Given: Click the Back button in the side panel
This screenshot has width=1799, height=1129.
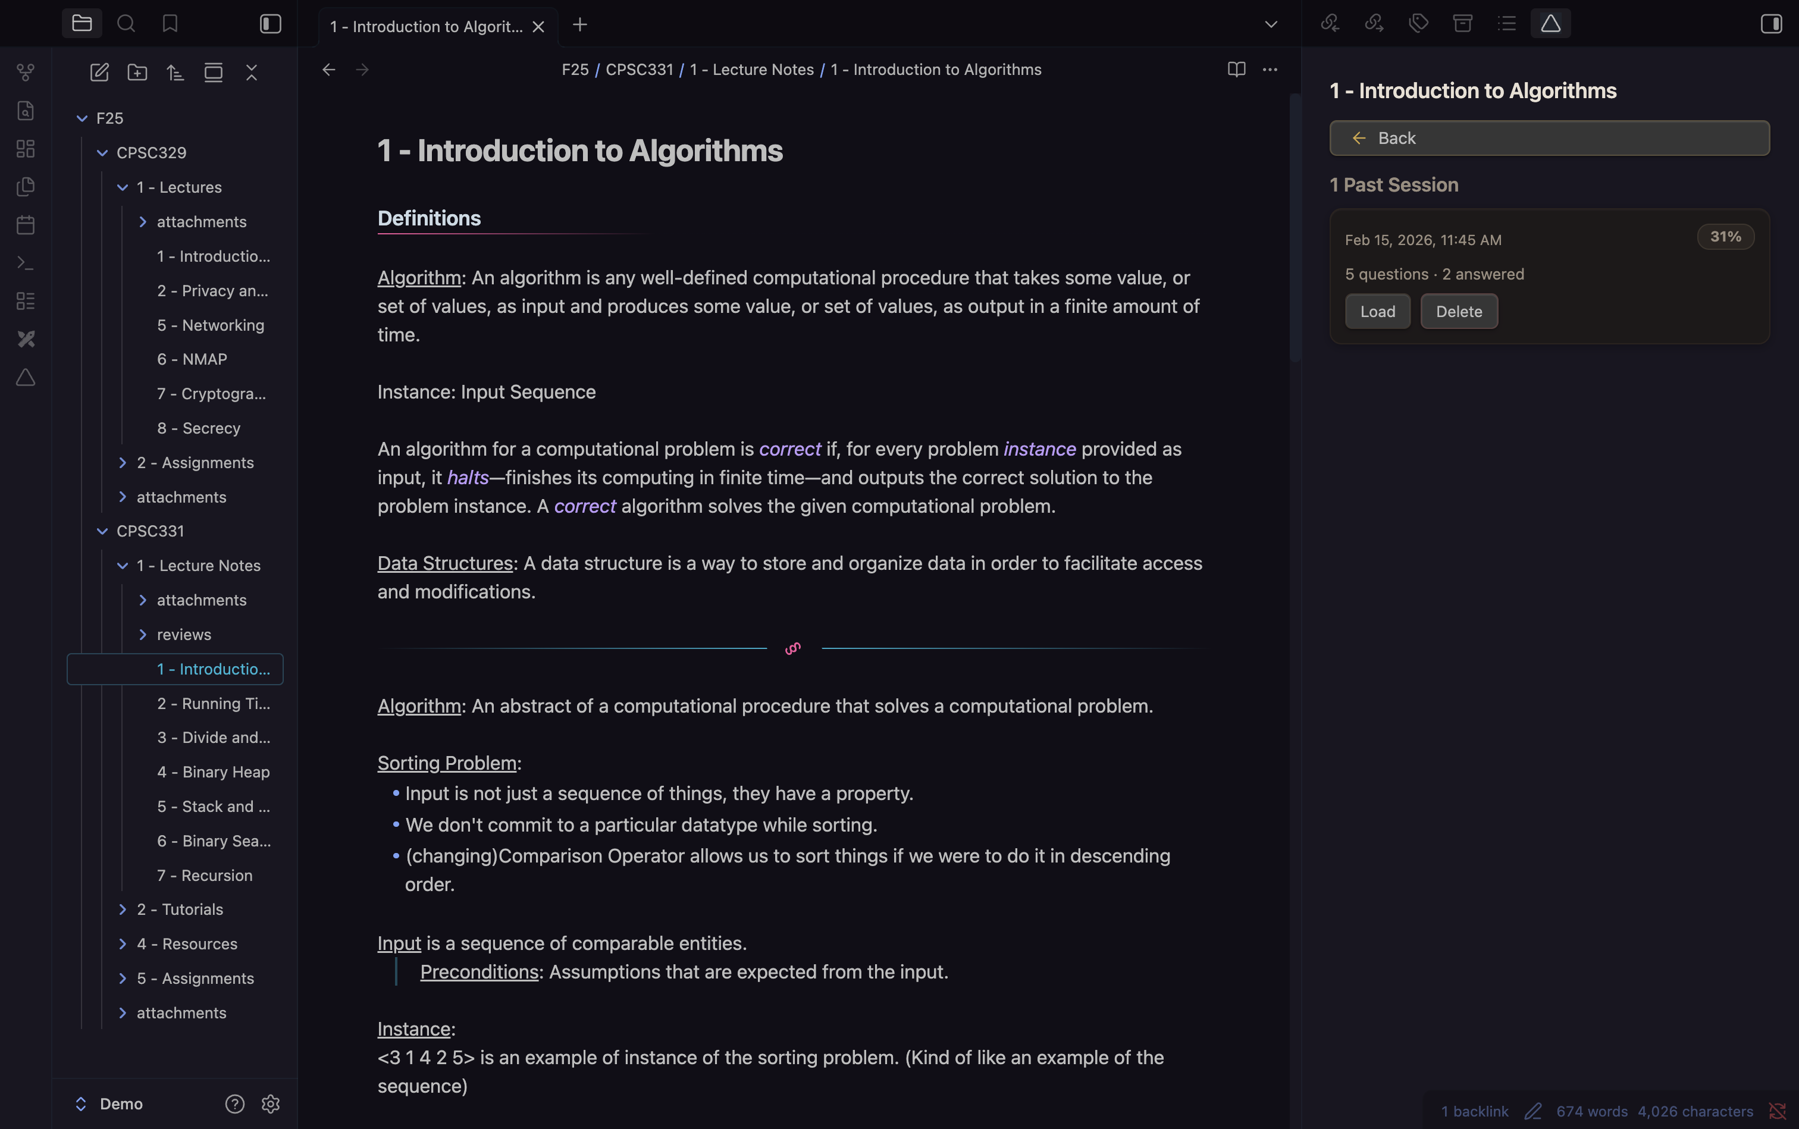Looking at the screenshot, I should point(1549,138).
